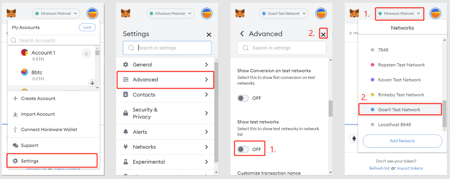Toggle Show Conversion on test networks switch
This screenshot has height=179, width=450.
point(243,98)
